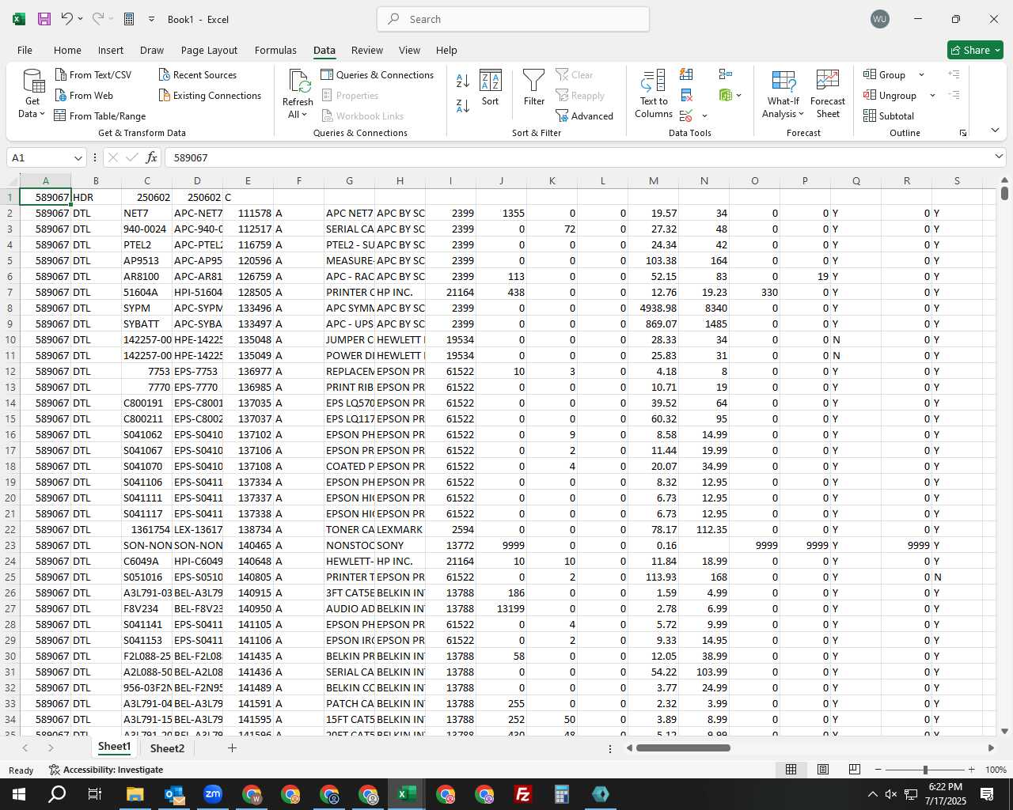The image size is (1013, 810).
Task: Open Recent Sources
Action: pos(198,74)
